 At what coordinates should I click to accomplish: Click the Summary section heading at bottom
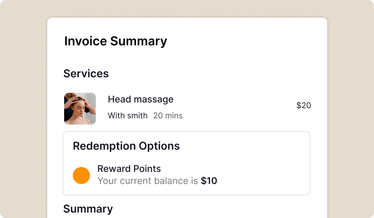[88, 209]
